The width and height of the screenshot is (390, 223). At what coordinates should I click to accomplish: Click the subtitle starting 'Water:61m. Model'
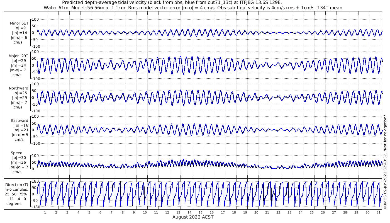pyautogui.click(x=193, y=8)
